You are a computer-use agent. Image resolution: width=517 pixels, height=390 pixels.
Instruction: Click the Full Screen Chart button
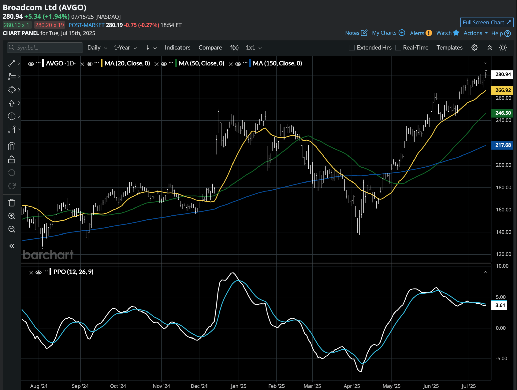point(487,22)
